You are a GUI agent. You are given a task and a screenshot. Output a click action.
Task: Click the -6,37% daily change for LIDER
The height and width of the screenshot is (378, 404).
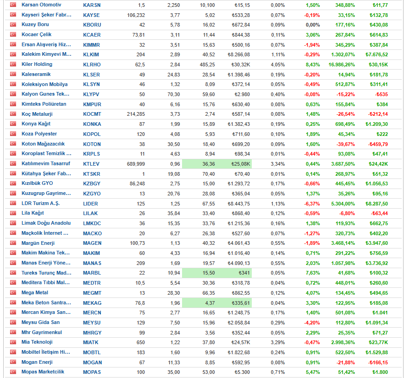[x=312, y=204]
